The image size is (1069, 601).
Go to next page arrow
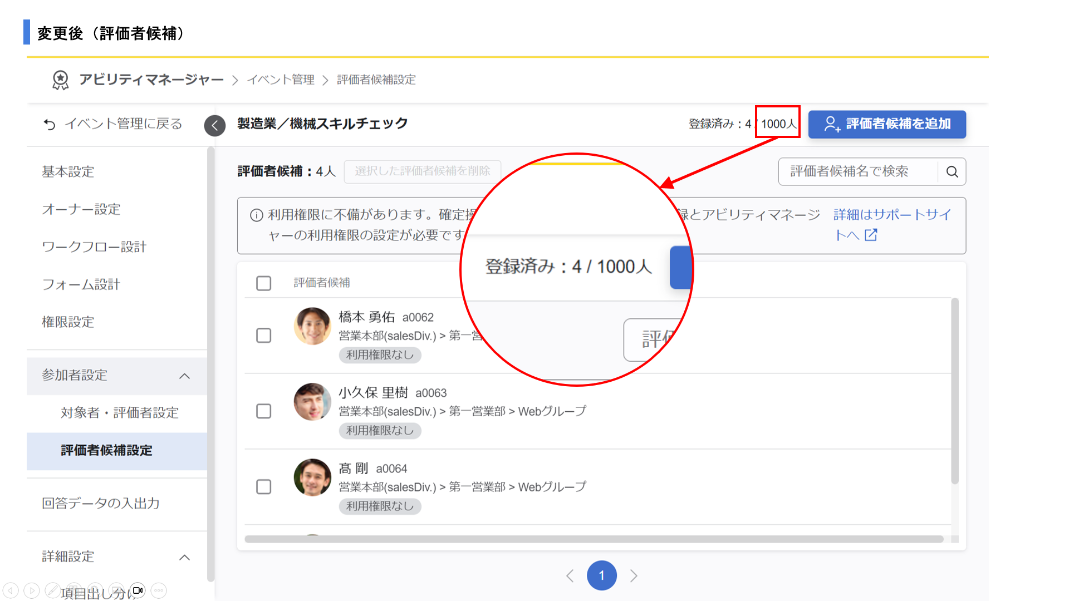tap(634, 575)
